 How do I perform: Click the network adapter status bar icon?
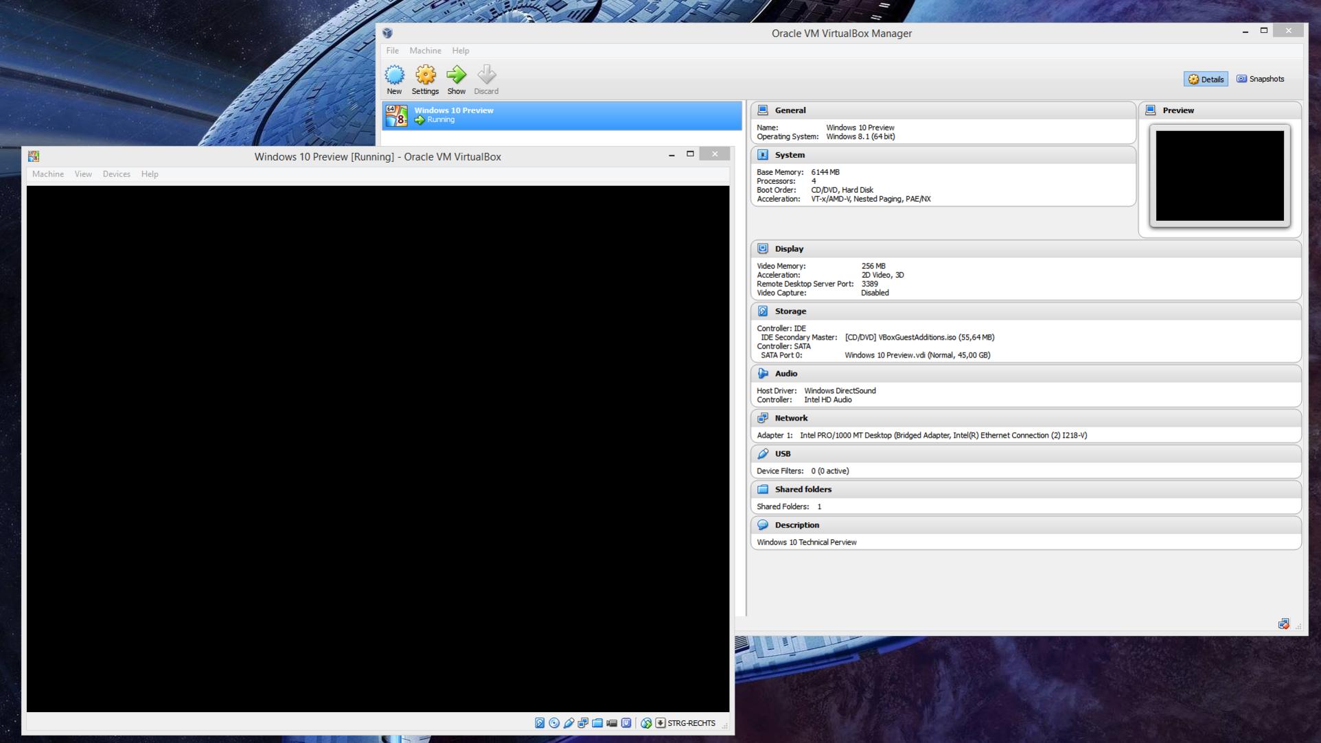pyautogui.click(x=583, y=723)
